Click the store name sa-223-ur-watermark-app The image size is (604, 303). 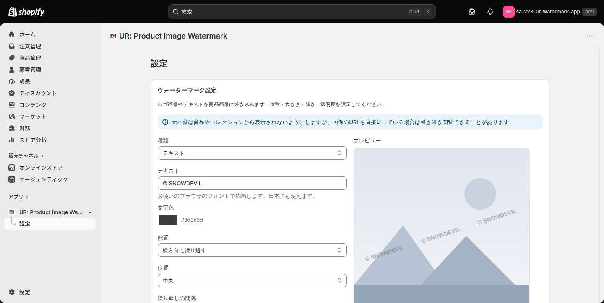tap(548, 12)
